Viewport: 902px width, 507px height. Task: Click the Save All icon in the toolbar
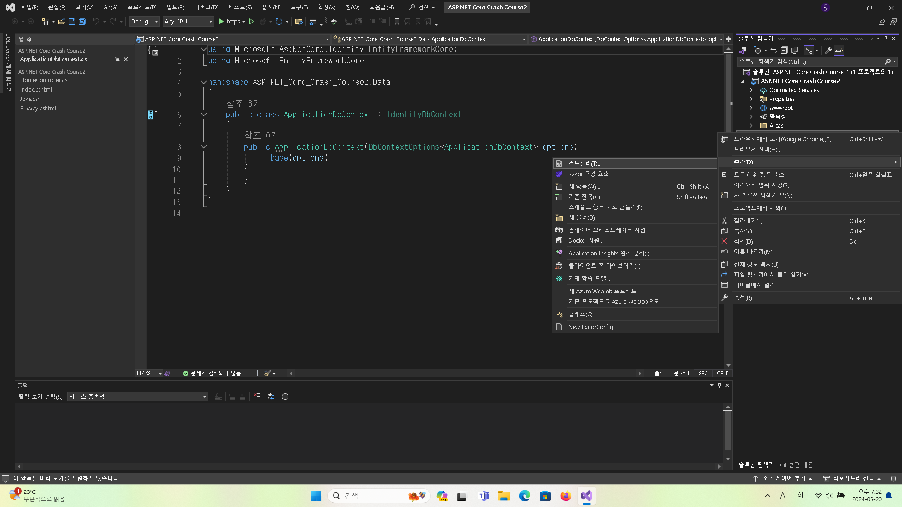tap(82, 22)
